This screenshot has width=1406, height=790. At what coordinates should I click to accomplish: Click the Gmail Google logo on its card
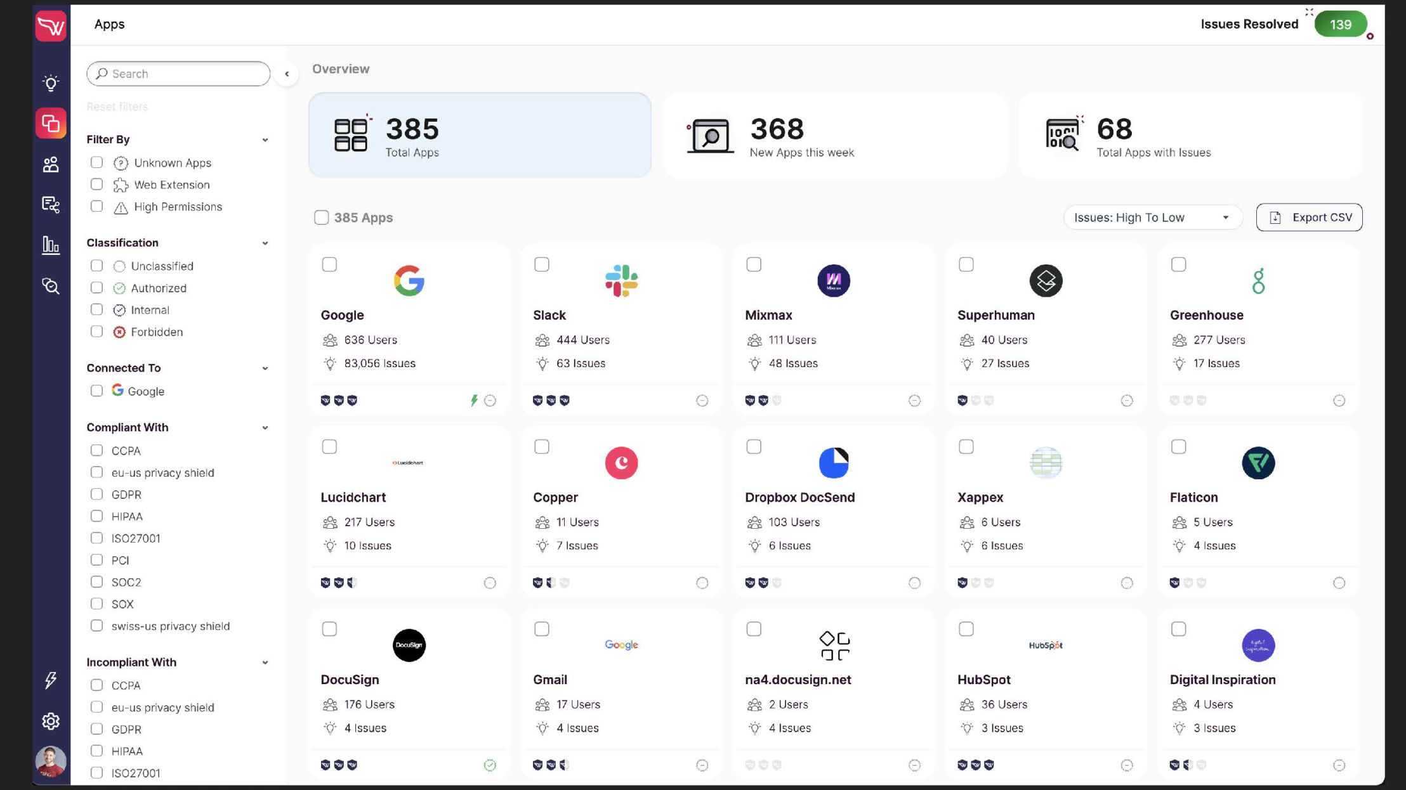(621, 645)
